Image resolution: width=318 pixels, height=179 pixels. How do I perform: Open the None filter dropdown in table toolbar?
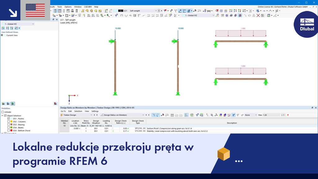(256, 115)
